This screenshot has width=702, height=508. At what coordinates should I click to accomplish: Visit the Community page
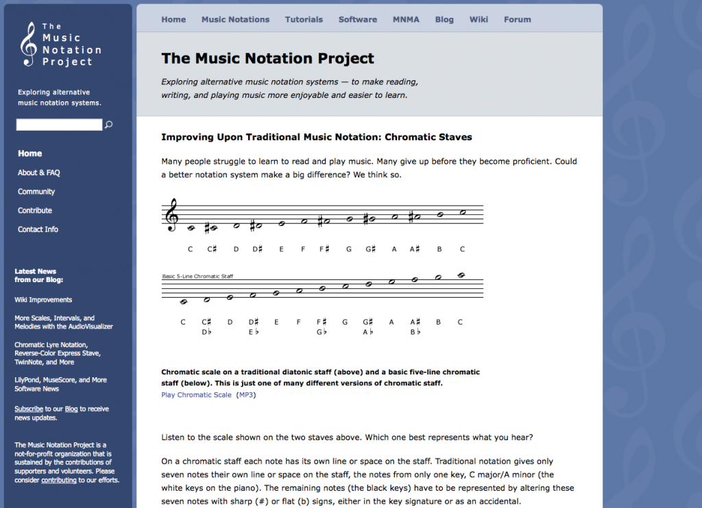coord(36,192)
